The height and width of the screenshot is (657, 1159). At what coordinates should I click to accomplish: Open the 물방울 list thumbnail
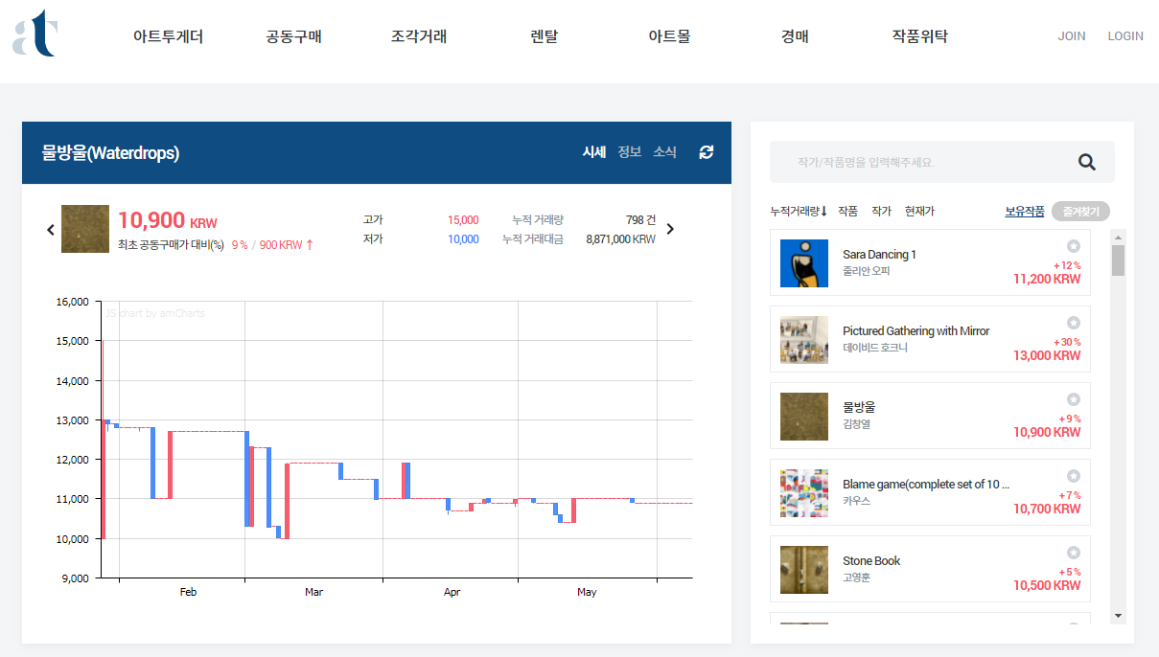[x=804, y=417]
